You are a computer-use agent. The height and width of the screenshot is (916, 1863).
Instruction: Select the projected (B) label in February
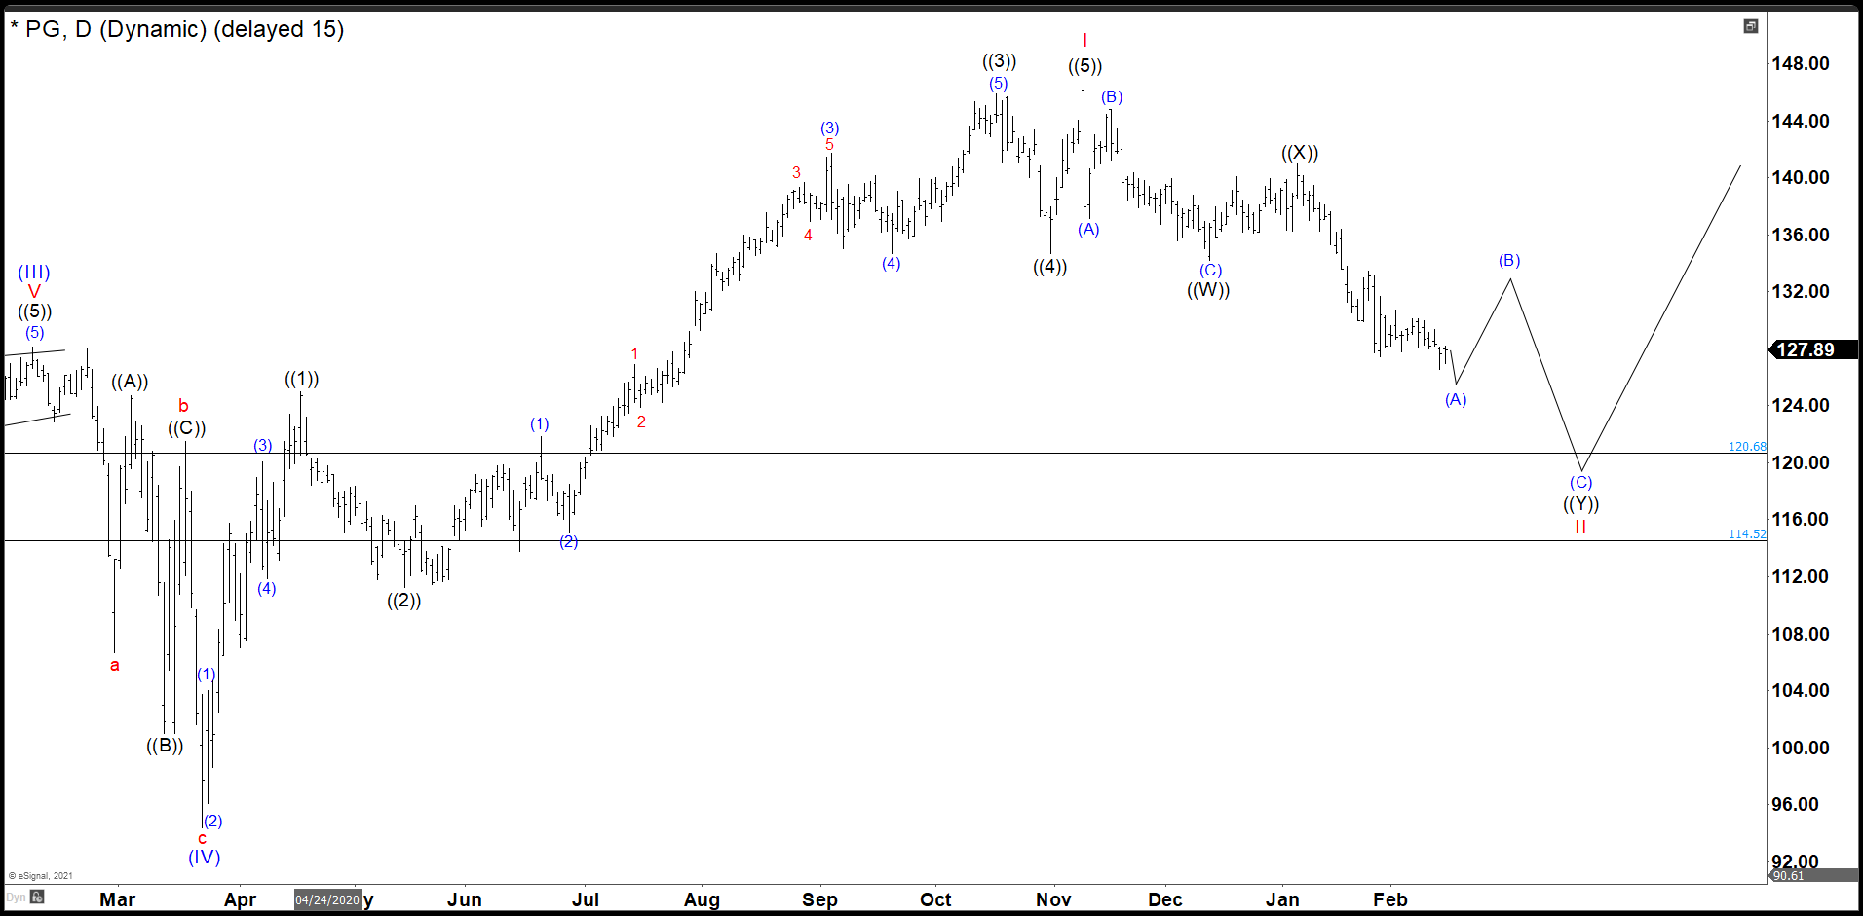1509,261
